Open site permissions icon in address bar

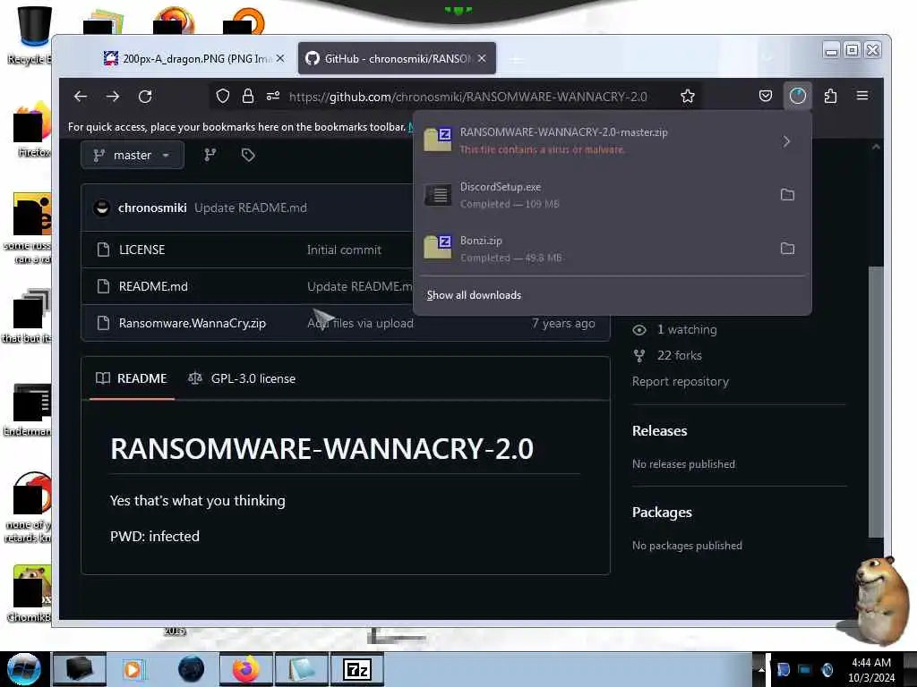273,96
